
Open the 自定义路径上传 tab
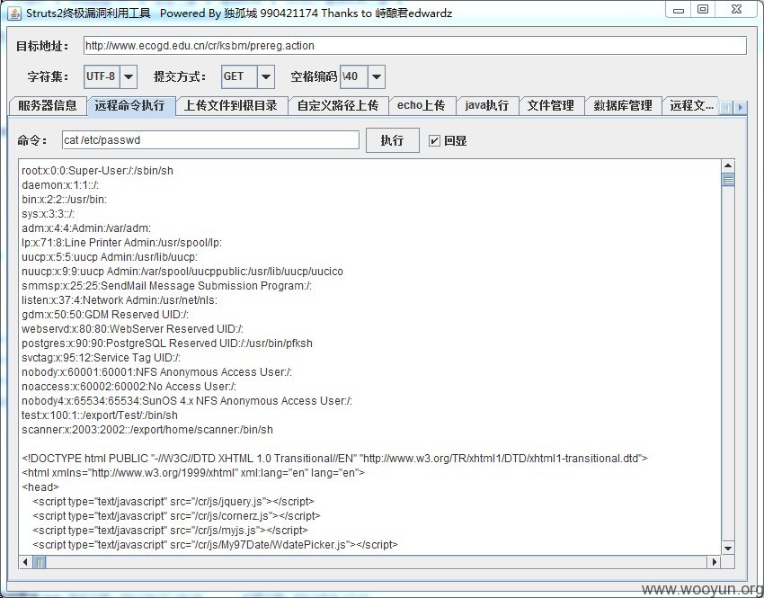338,106
